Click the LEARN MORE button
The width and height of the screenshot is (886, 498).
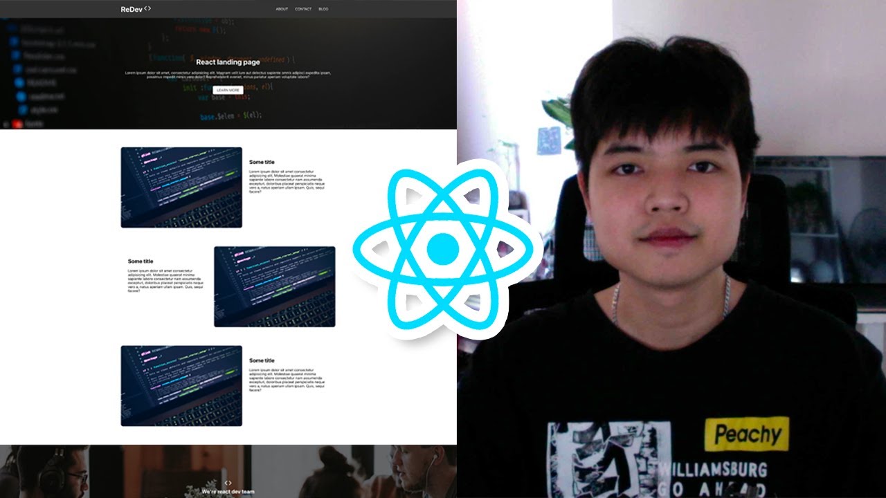pyautogui.click(x=228, y=90)
